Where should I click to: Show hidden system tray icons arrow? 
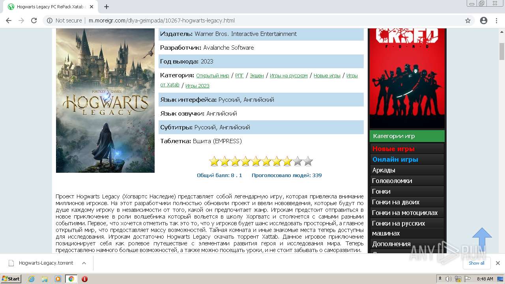point(440,278)
